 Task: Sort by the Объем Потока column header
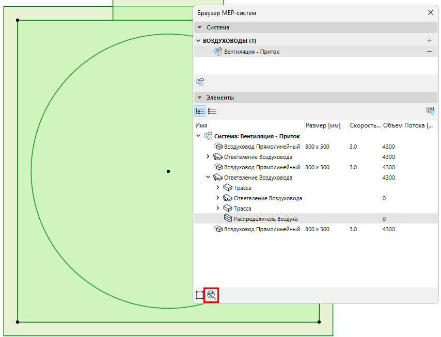[x=409, y=125]
